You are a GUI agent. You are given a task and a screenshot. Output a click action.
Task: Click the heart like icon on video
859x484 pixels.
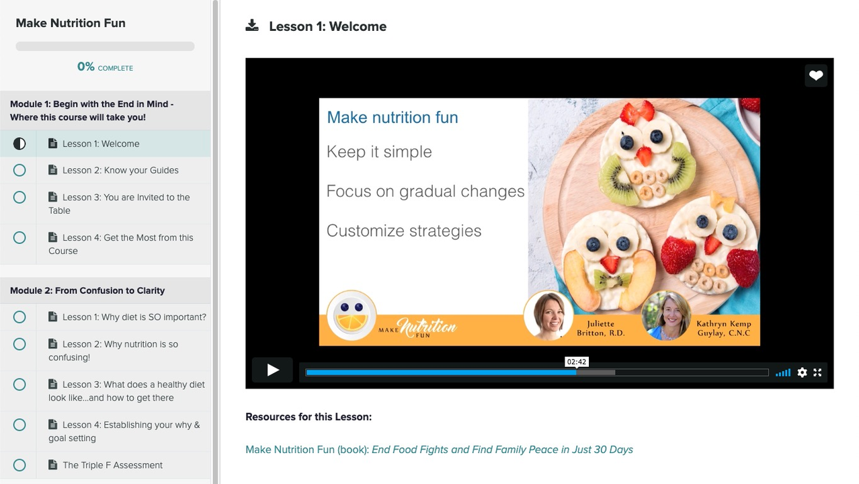click(x=815, y=76)
